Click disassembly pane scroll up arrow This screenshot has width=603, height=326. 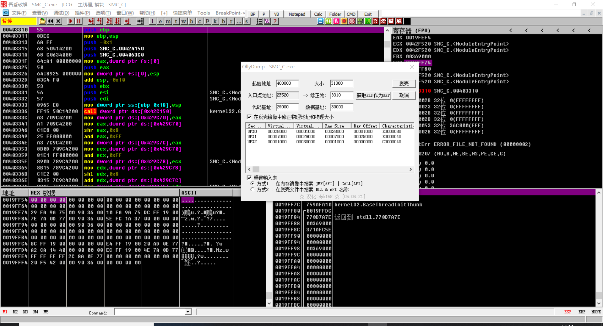coord(387,30)
